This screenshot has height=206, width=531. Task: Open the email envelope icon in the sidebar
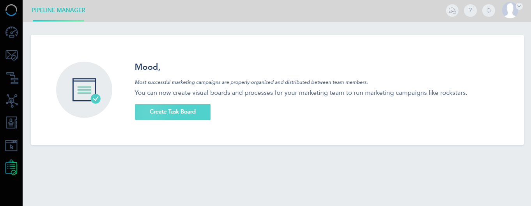click(x=11, y=55)
